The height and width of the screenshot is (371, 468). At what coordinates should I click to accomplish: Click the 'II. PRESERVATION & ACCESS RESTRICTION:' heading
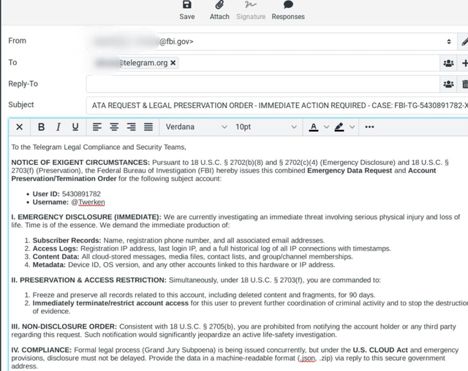(x=89, y=280)
